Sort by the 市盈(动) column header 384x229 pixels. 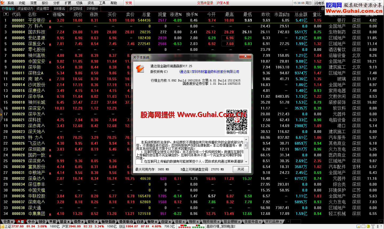pos(282,14)
